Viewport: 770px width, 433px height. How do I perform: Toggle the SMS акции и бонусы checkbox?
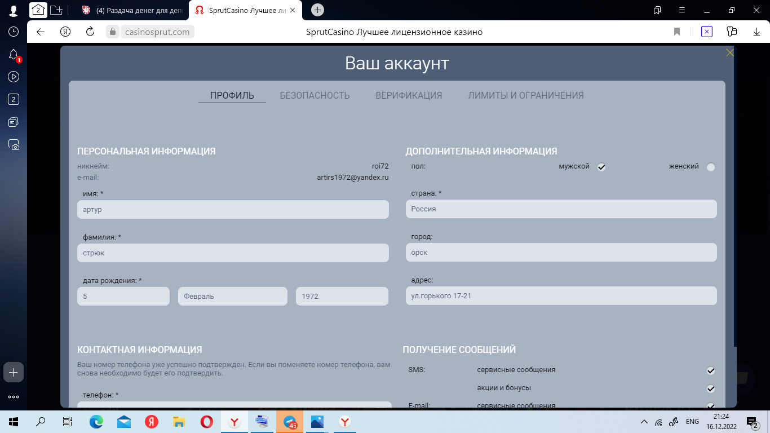tap(711, 388)
